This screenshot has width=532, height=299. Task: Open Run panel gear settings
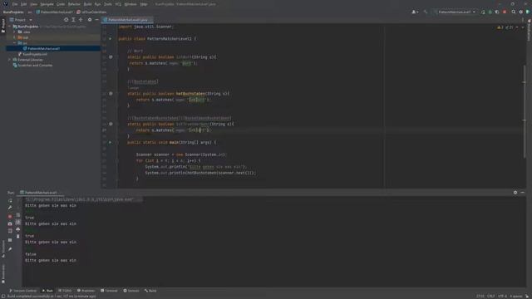[515, 193]
